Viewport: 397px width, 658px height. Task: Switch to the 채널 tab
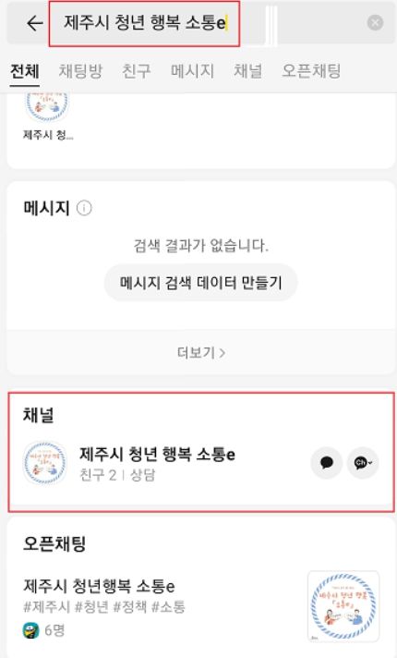247,71
